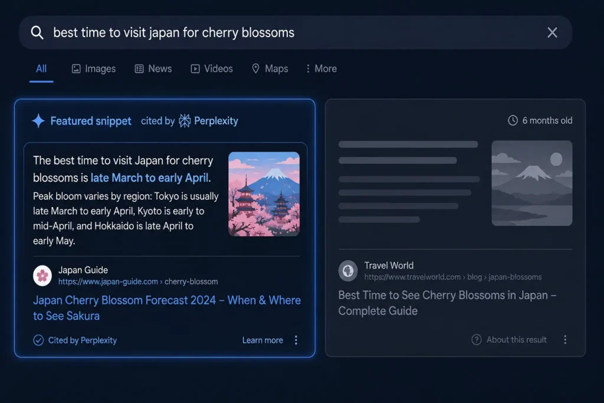
Task: Open Japan Cherry Blossom Forecast 2024 link
Action: (167, 308)
